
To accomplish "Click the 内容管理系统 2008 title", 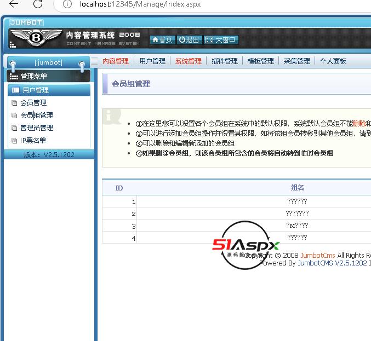I will (103, 35).
